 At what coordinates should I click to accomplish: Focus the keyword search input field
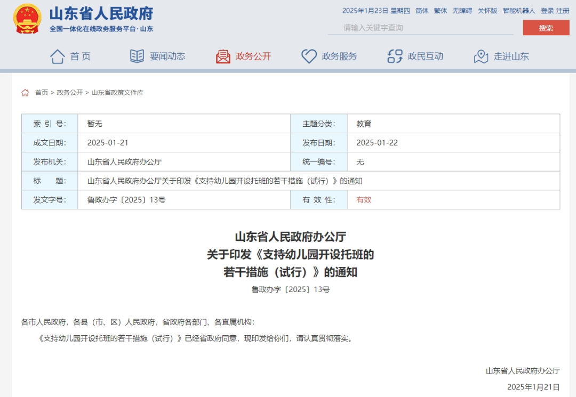coord(420,28)
